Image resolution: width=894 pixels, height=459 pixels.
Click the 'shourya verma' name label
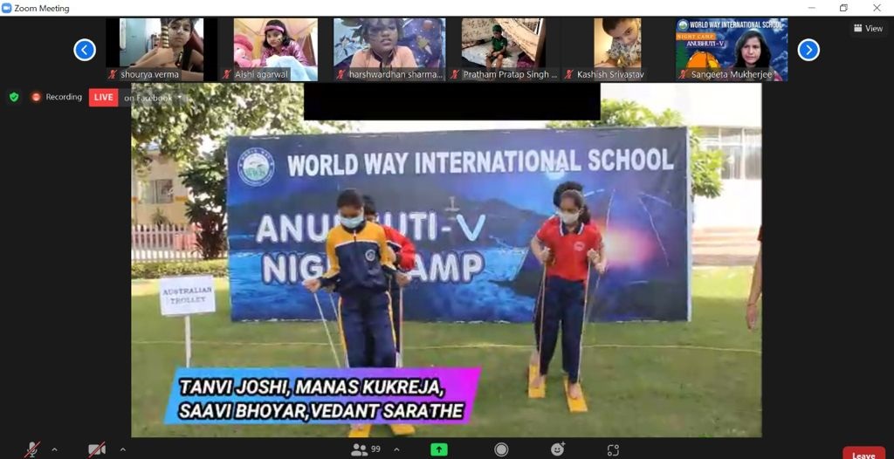tap(149, 74)
